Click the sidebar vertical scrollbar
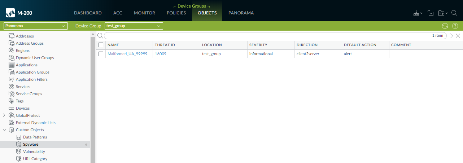Image resolution: width=463 pixels, height=163 pixels. (93, 99)
